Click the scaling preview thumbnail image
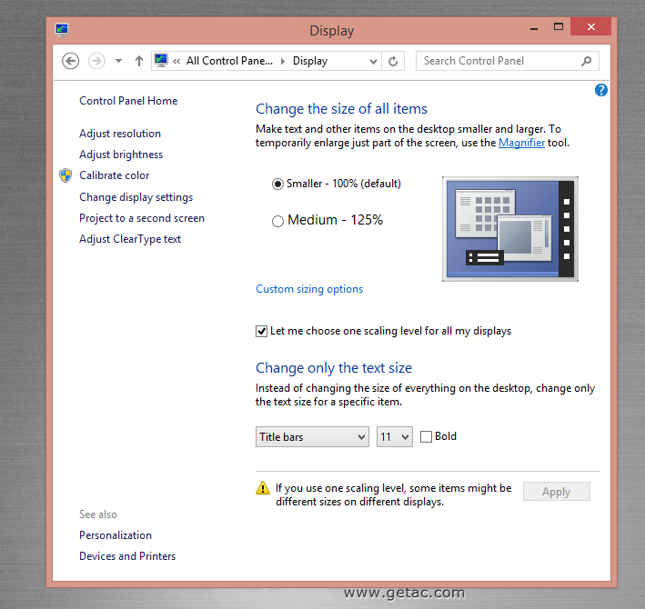645x609 pixels. [x=509, y=228]
